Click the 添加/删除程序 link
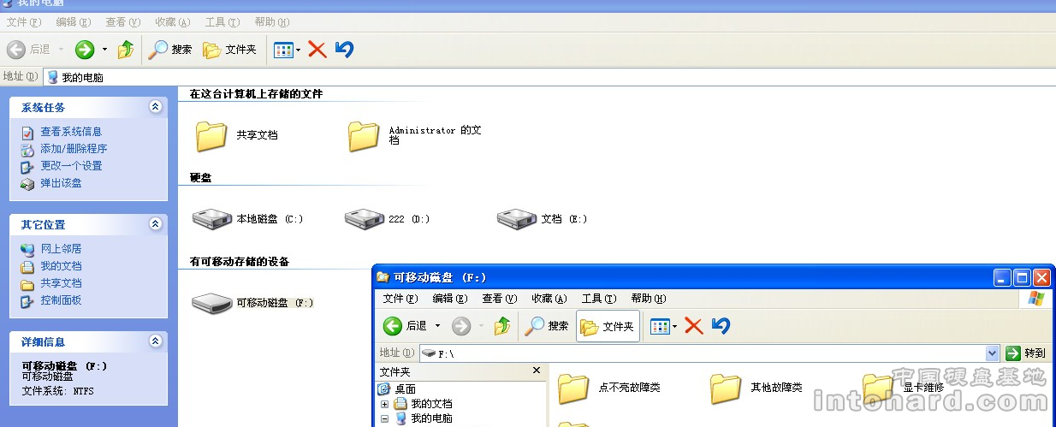This screenshot has height=427, width=1056. (74, 149)
